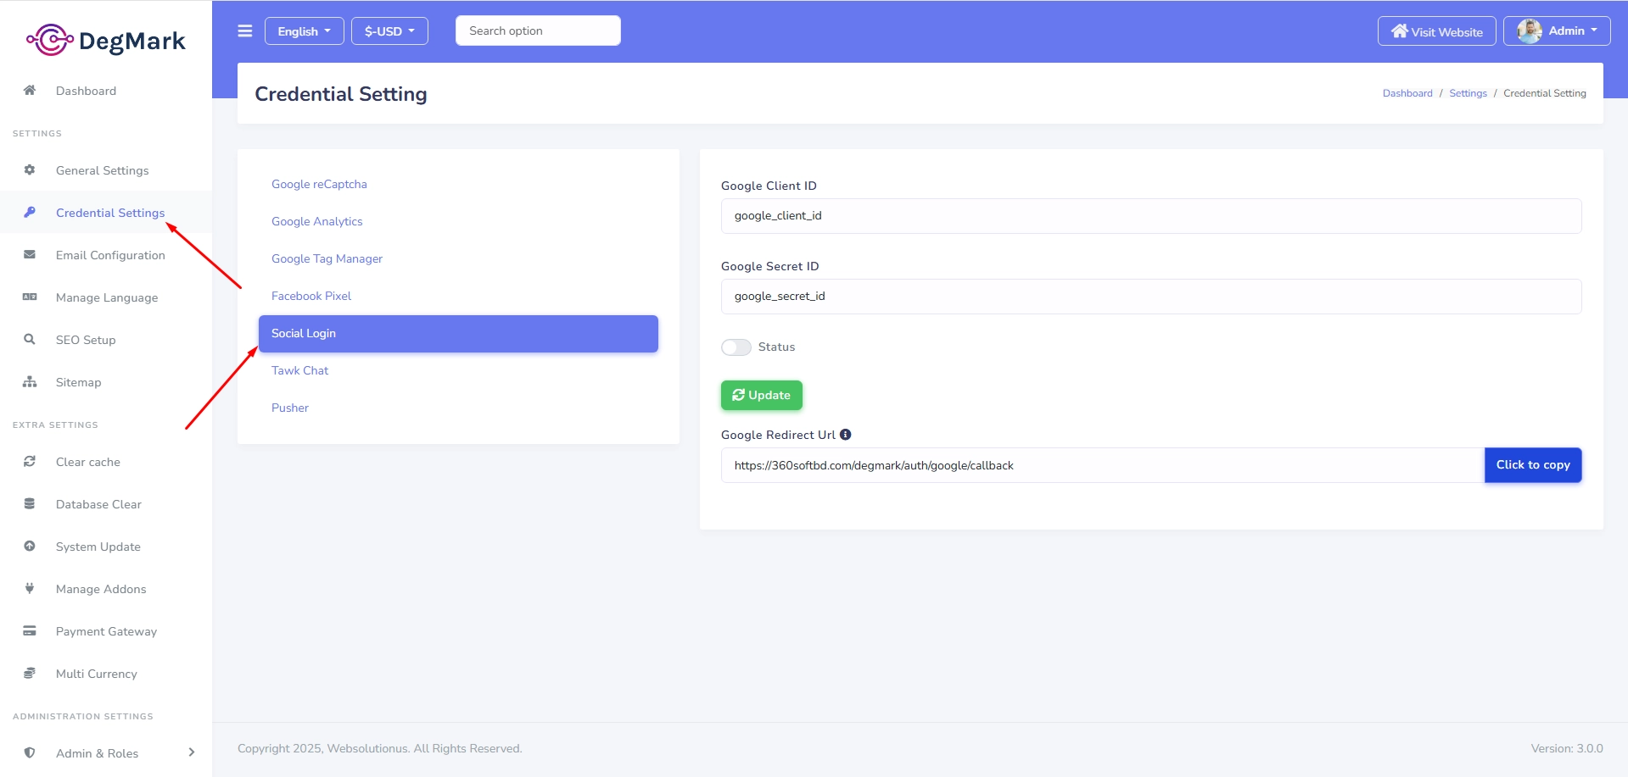Screen dimensions: 1628x777
Task: Click the General Settings gear icon
Action: 30,169
